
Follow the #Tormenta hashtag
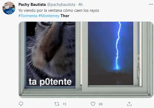(x=28, y=16)
